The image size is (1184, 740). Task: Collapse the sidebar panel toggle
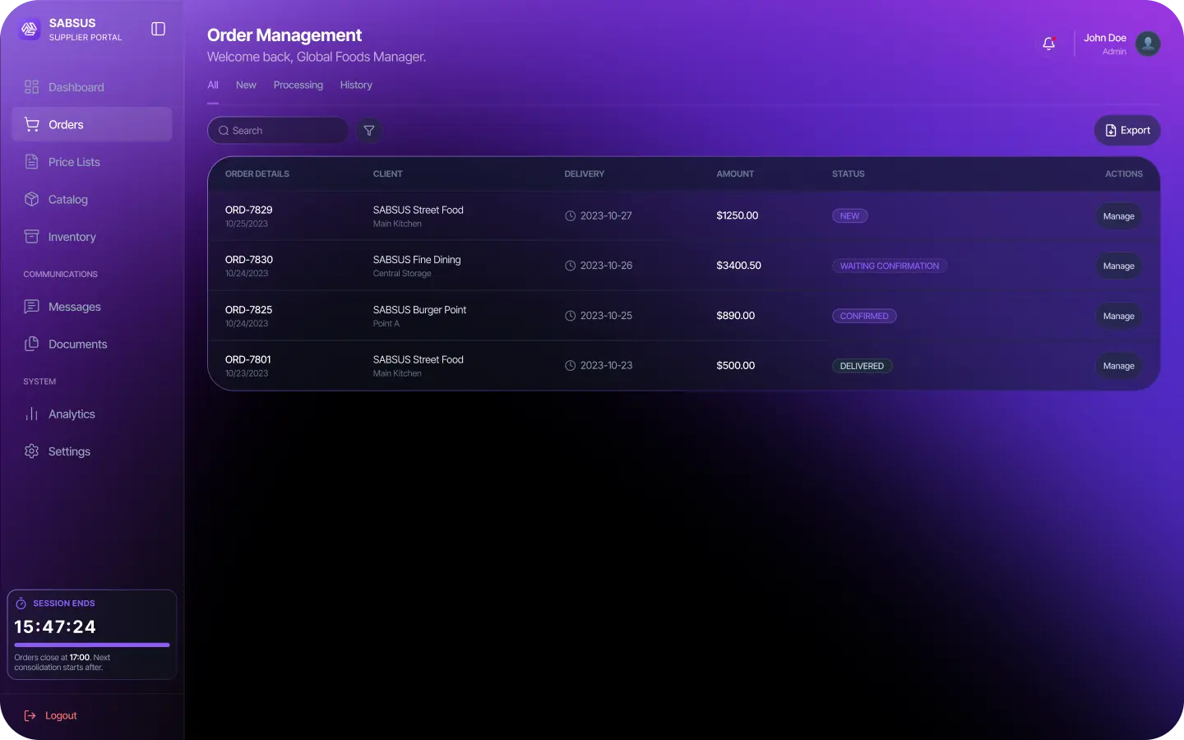pos(159,29)
